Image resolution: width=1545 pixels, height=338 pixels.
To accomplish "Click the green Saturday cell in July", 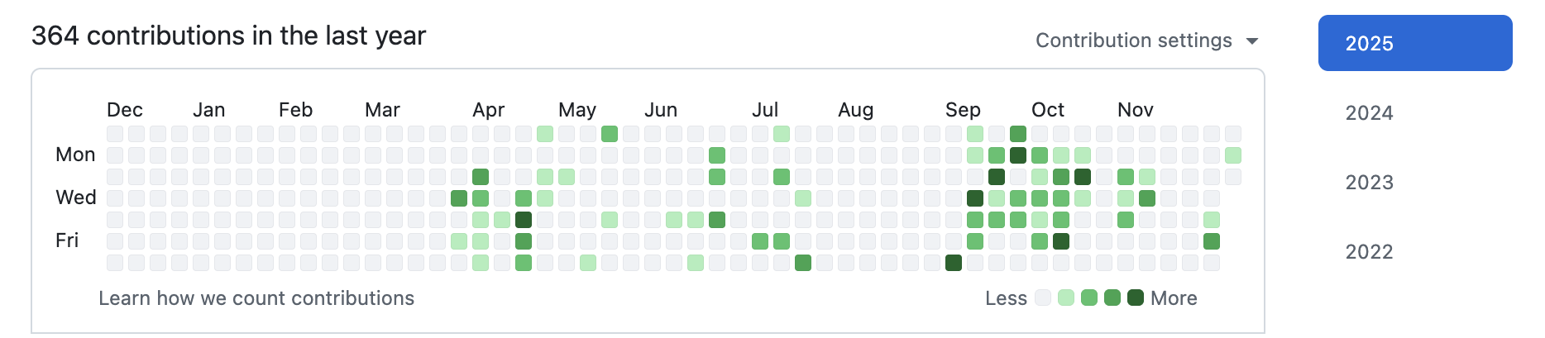I will tap(803, 263).
